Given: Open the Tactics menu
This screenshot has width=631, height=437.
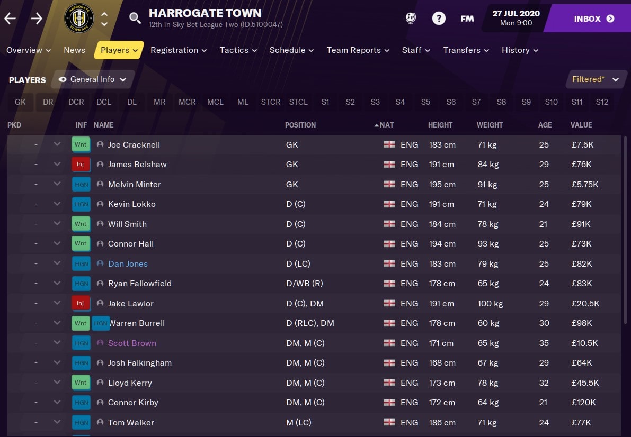Looking at the screenshot, I should [238, 50].
